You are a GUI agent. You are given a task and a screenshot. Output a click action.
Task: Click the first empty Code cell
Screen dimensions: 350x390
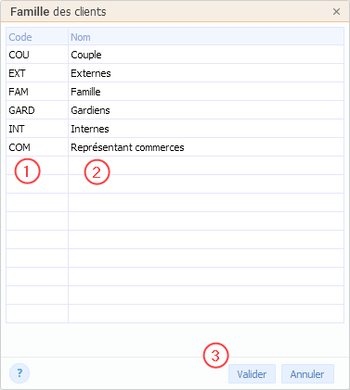37,166
